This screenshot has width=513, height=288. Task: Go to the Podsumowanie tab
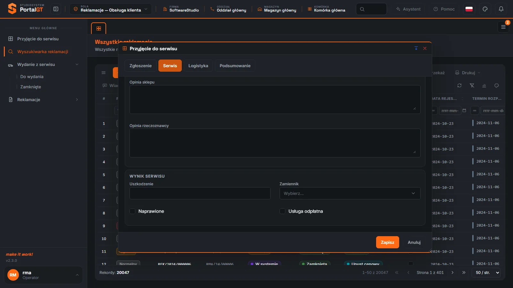click(x=235, y=66)
